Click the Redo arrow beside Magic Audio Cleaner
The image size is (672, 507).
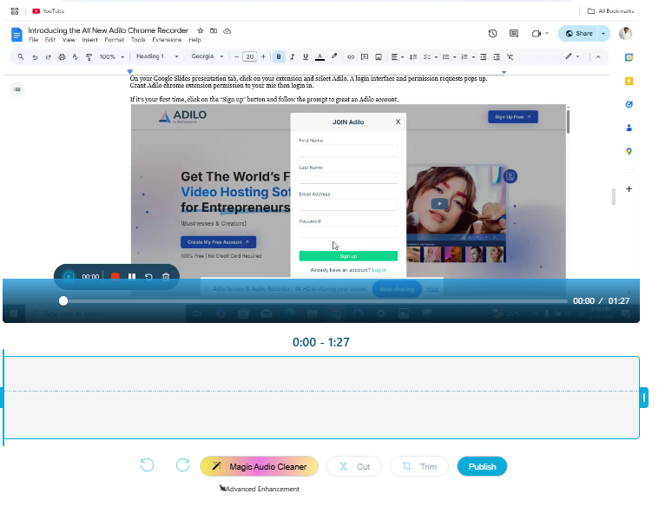tap(182, 465)
